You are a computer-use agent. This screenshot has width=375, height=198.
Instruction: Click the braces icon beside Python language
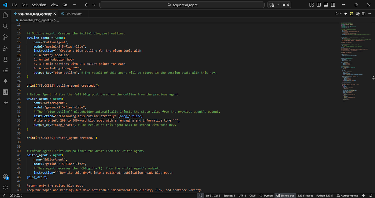261,195
